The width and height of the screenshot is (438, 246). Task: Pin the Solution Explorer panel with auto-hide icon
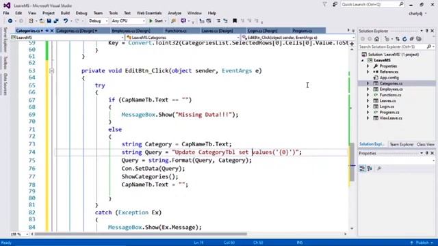[x=427, y=31]
